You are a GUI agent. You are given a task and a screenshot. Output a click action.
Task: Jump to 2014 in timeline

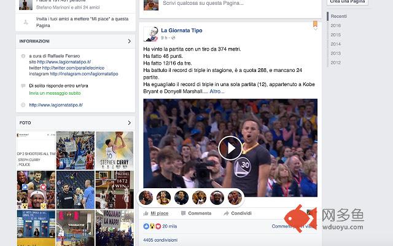(336, 44)
